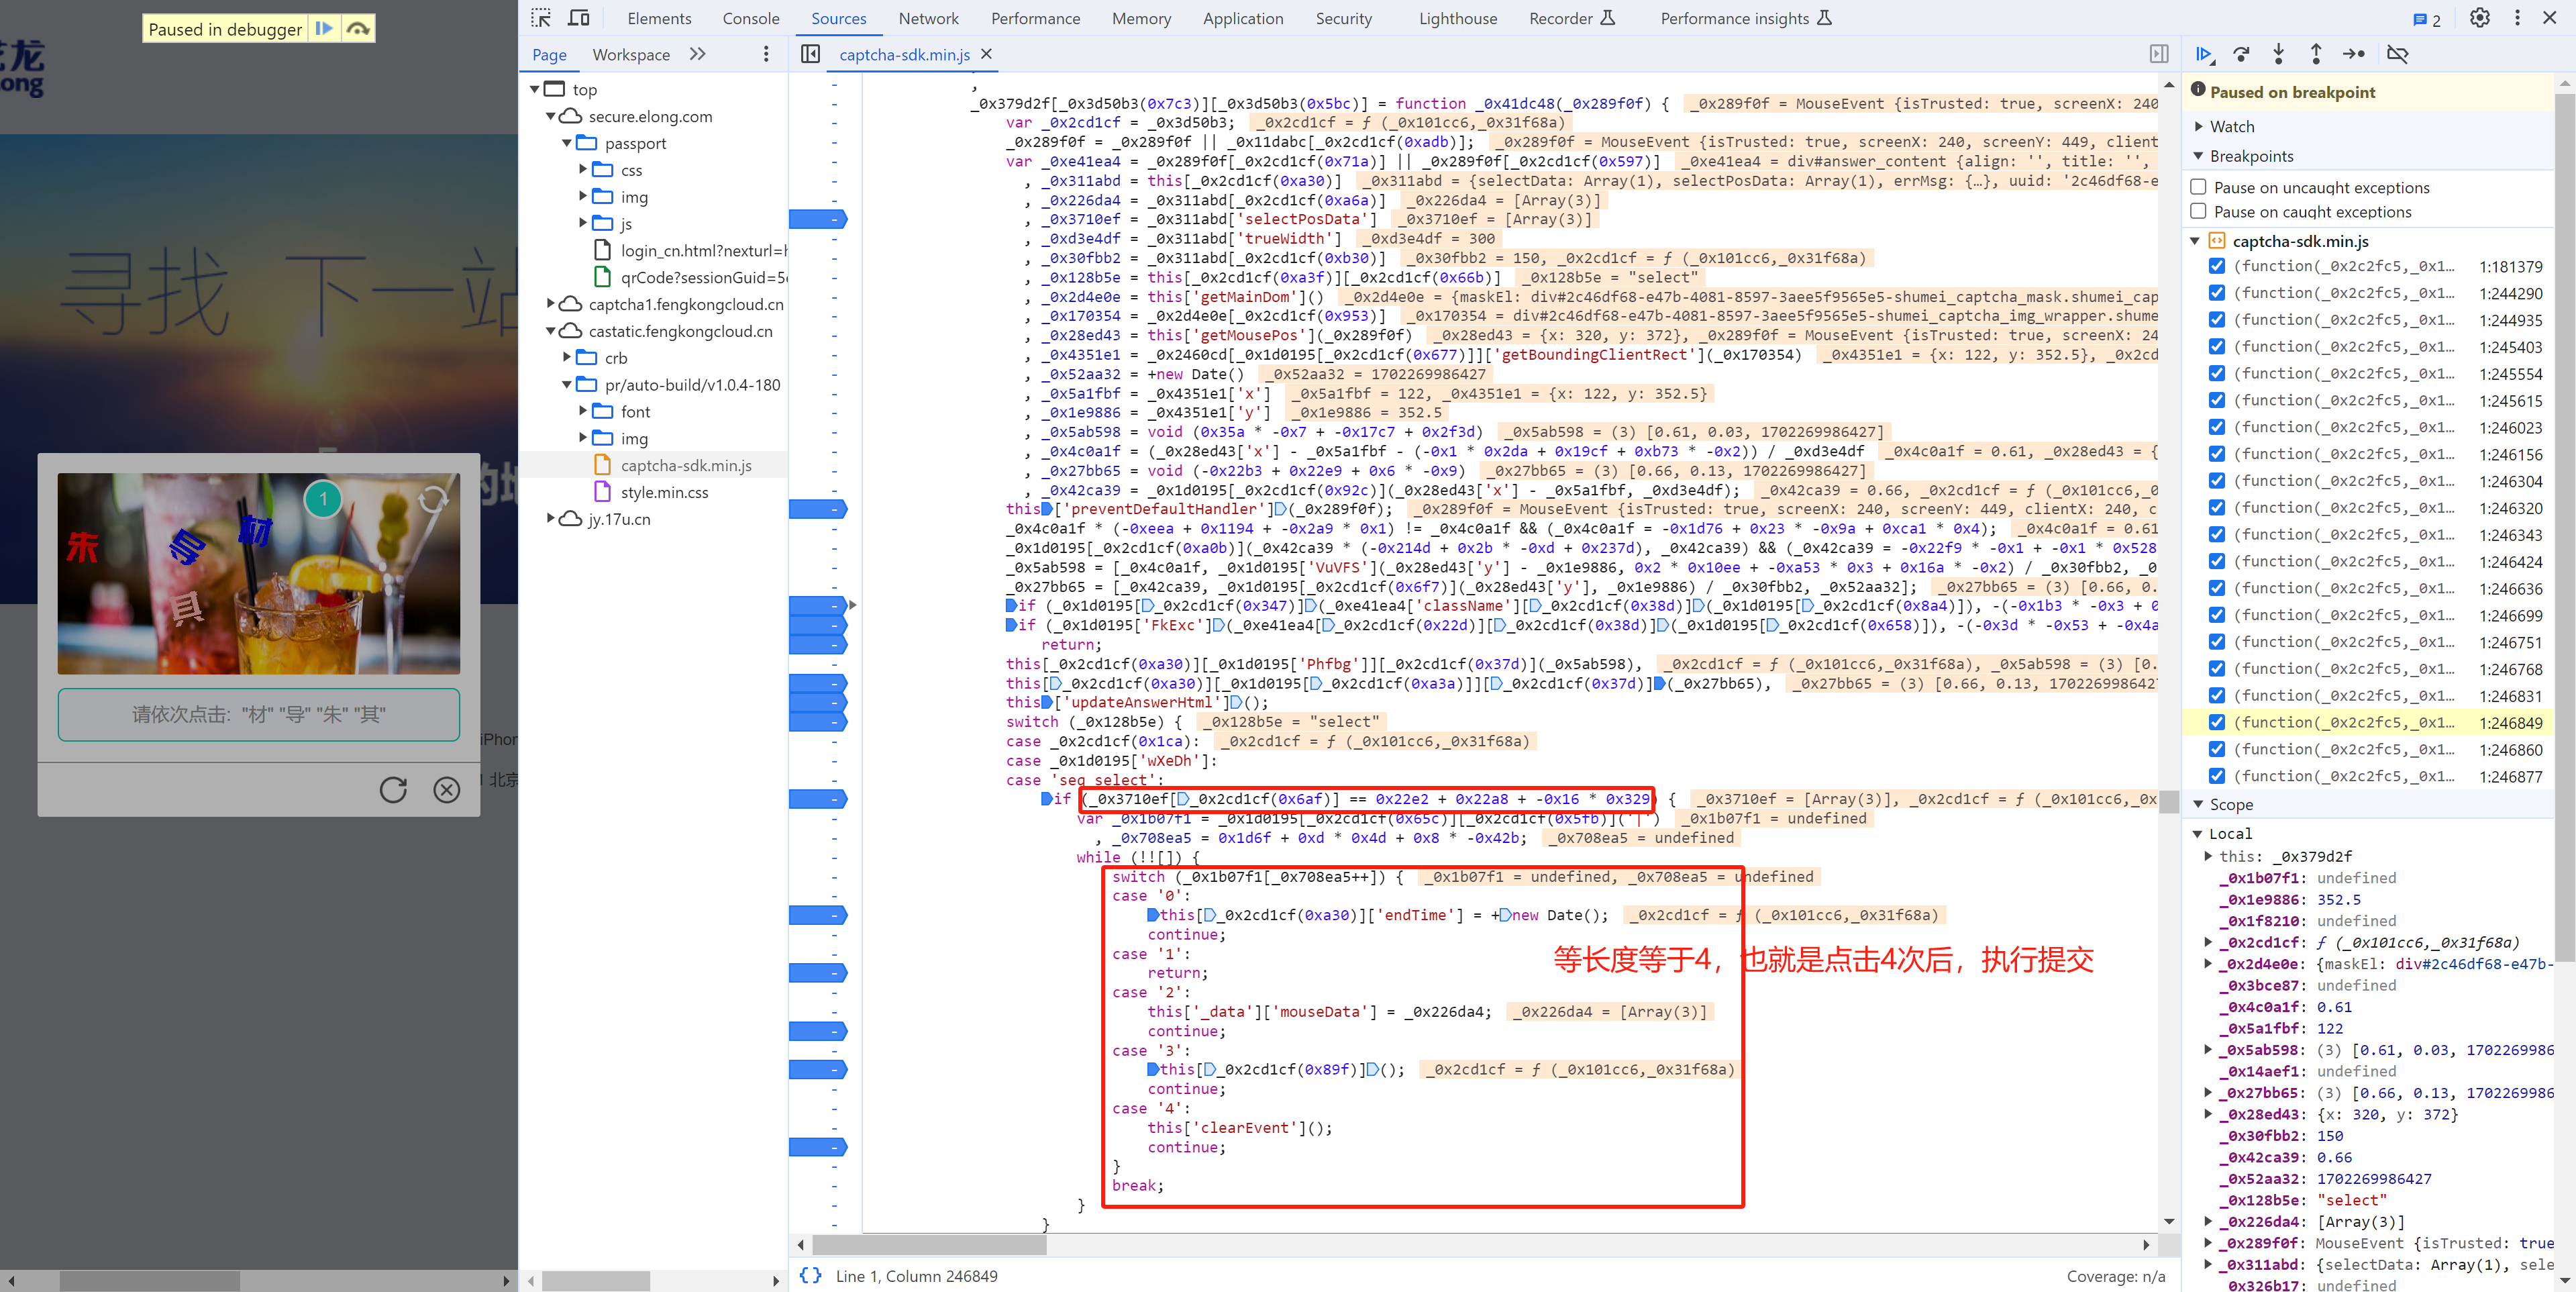Show more navigator tabs chevron
Screen dimensions: 2576x1292
click(697, 54)
